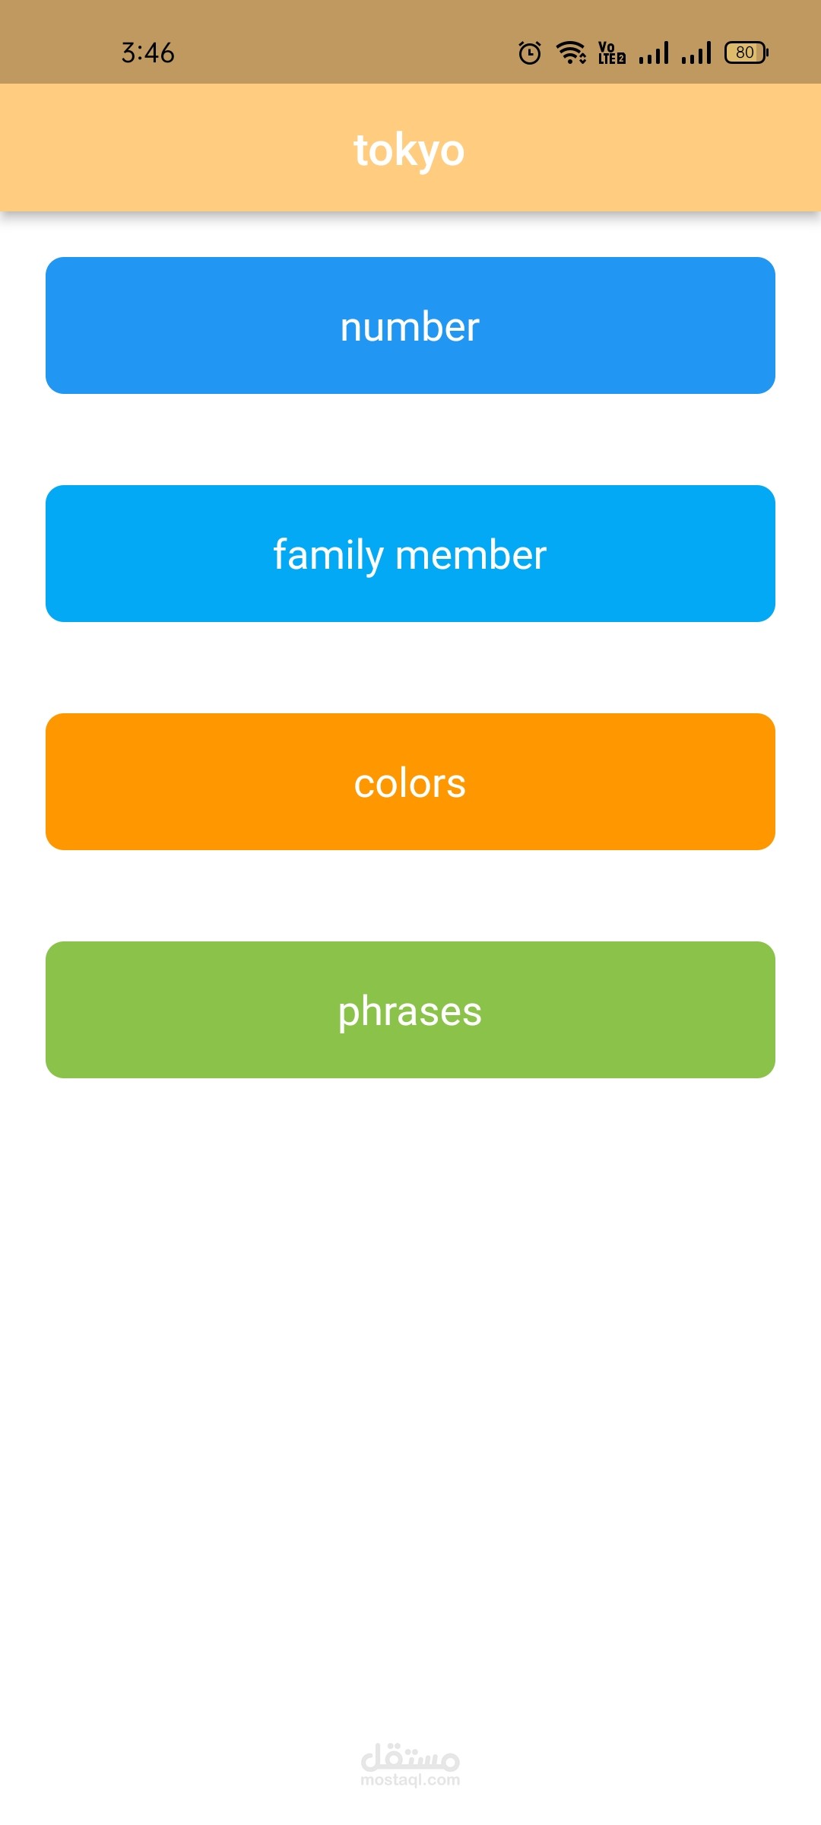Tap the 3:46 clock in status bar
821x1825 pixels.
(x=148, y=52)
